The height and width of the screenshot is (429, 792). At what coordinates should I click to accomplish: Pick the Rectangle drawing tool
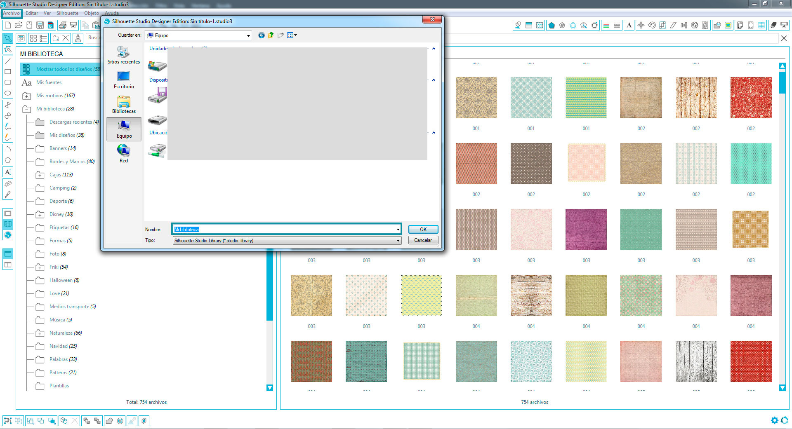tap(8, 72)
